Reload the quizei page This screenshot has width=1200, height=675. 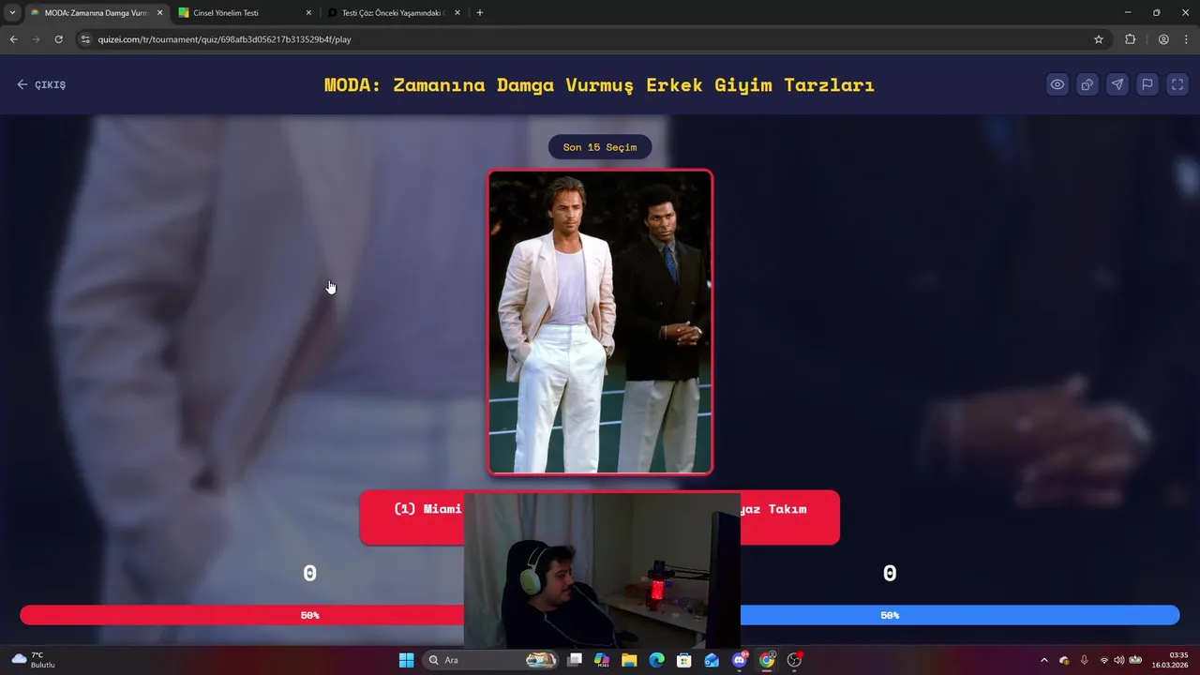click(58, 39)
